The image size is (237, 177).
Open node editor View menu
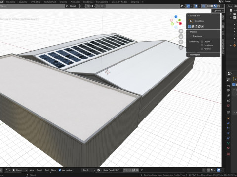(x=32, y=170)
